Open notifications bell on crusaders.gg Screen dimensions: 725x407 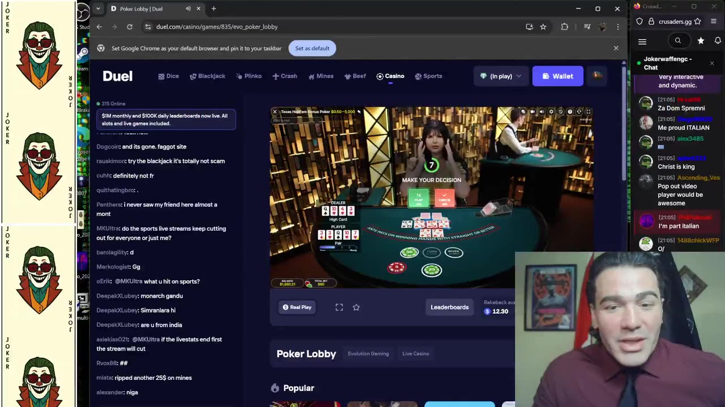718,41
